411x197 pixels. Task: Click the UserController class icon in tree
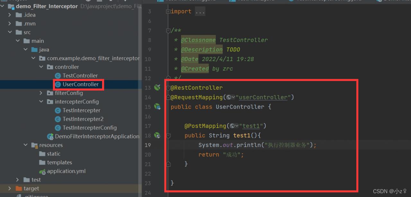click(58, 85)
